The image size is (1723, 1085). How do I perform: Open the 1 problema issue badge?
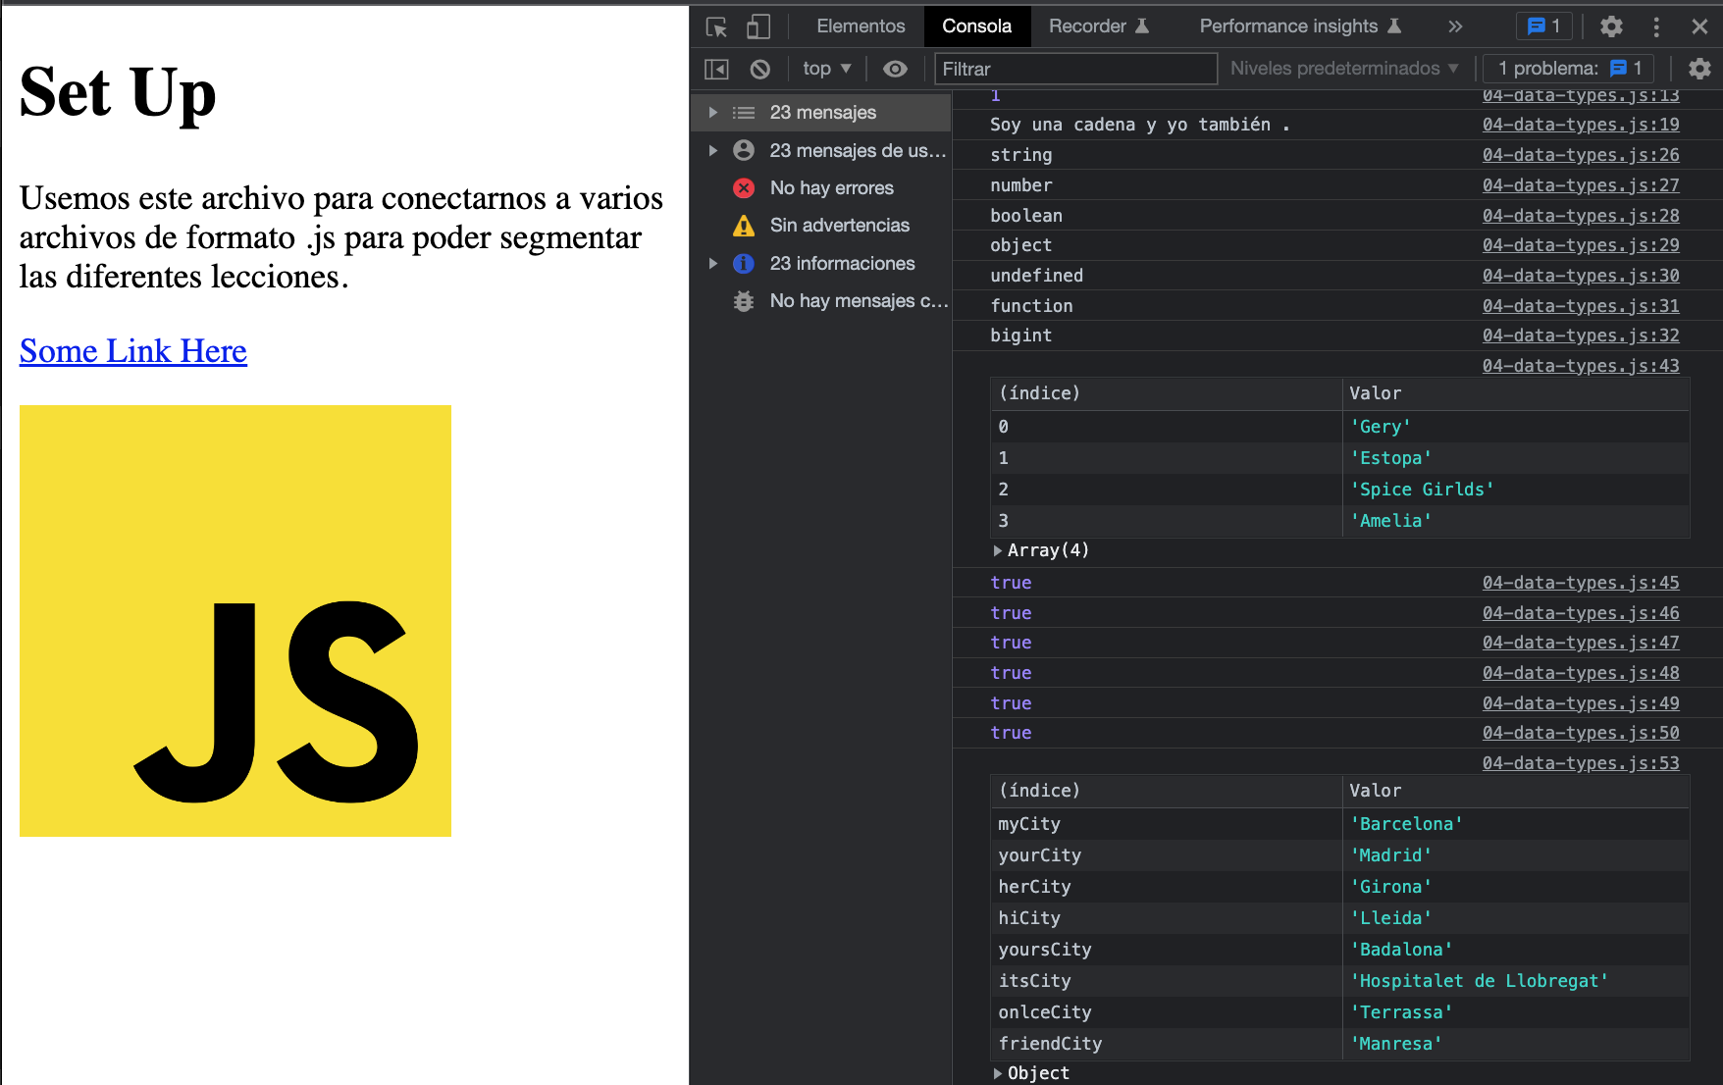1568,69
